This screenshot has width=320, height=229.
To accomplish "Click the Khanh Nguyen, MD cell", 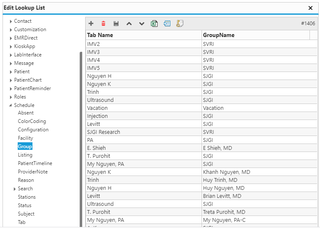I will [x=260, y=172].
